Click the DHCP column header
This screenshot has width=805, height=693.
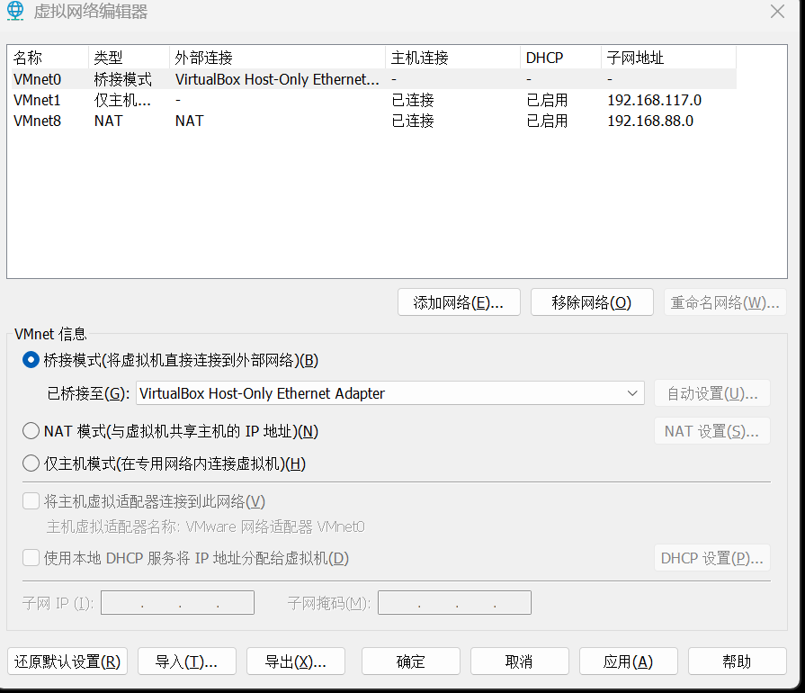tap(561, 58)
